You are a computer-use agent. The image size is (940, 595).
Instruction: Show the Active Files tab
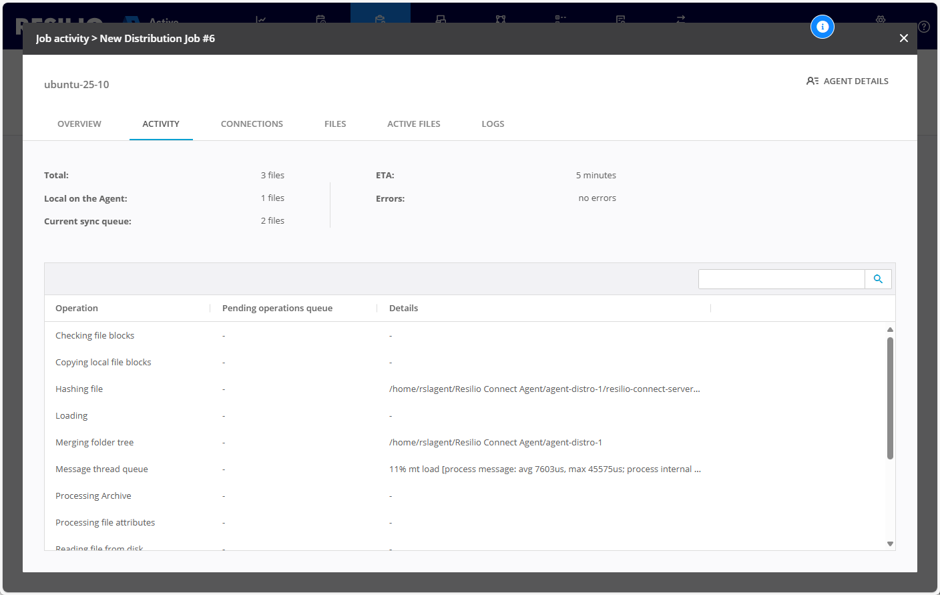point(413,124)
